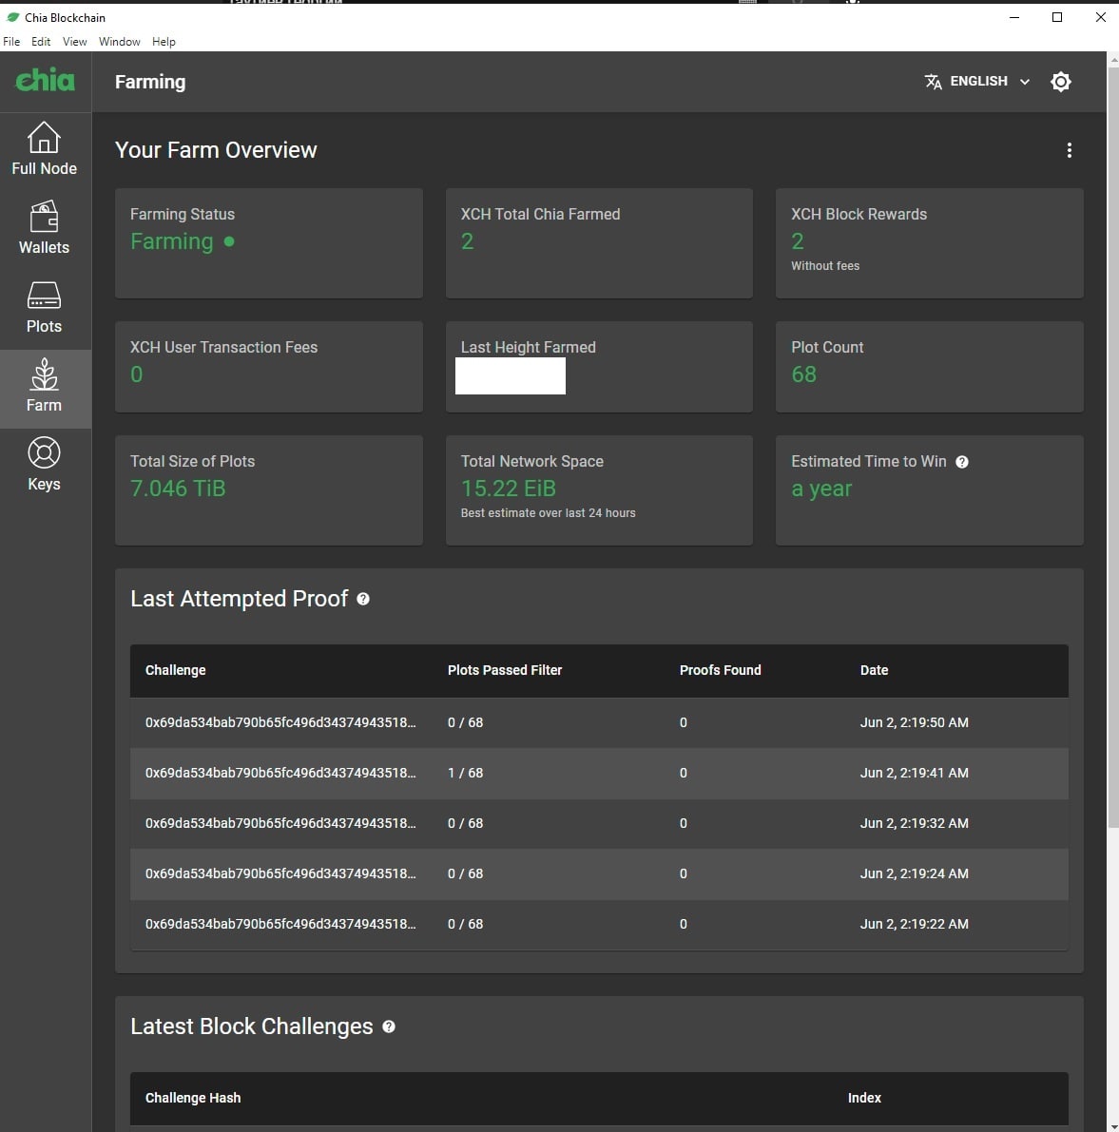Select the Farm sidebar item
The width and height of the screenshot is (1119, 1132).
click(x=44, y=389)
